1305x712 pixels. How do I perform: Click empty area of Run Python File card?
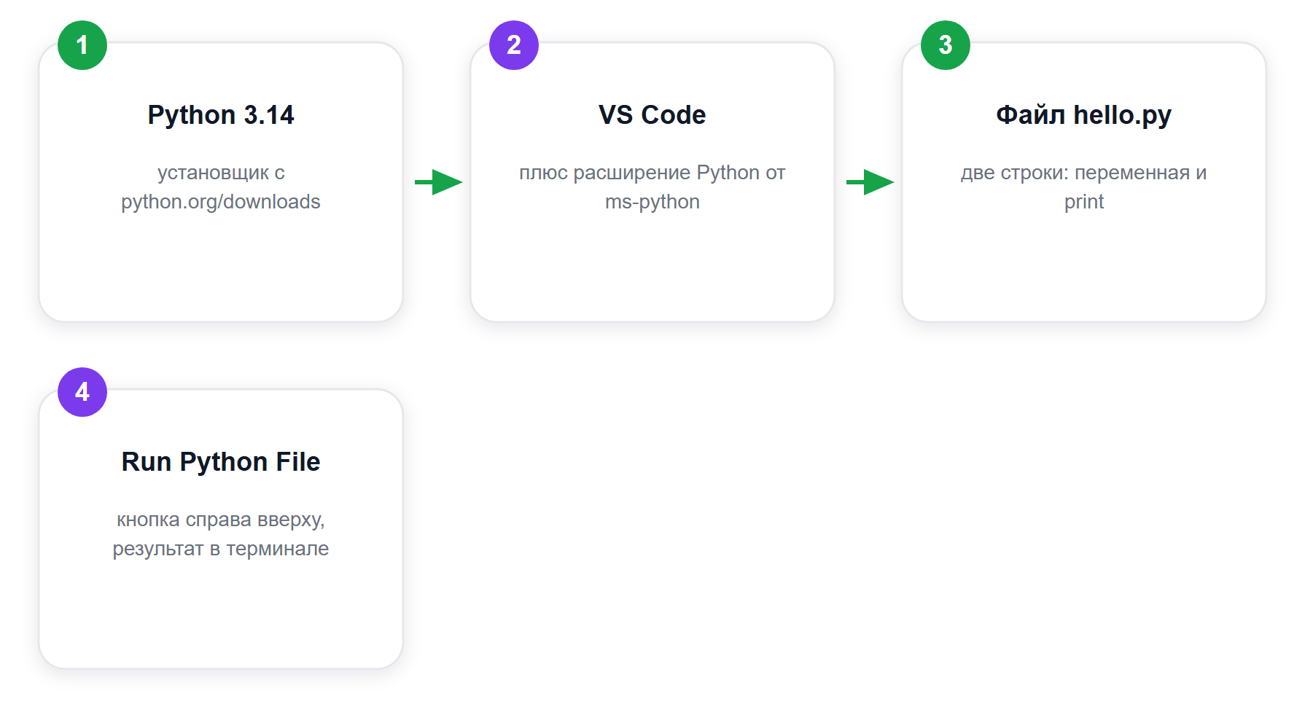(221, 616)
